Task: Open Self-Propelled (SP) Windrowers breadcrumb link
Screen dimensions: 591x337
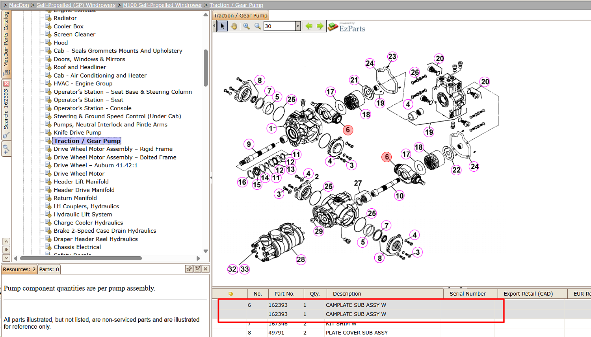Action: point(76,5)
